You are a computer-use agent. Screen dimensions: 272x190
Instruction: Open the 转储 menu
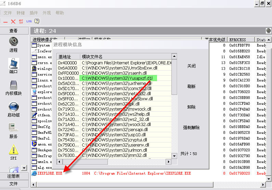point(21,13)
